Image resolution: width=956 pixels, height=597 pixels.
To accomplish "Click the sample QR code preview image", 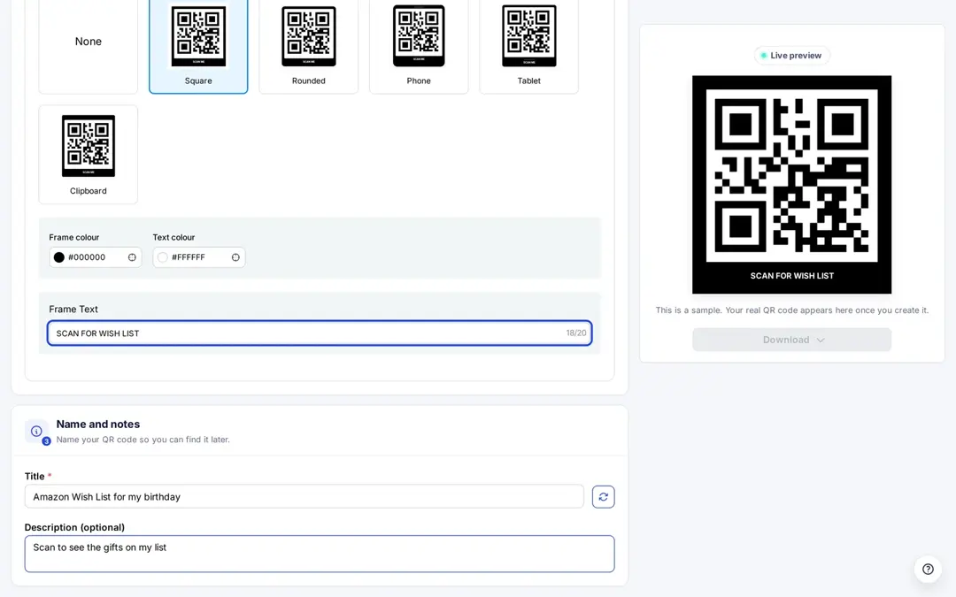I will tap(791, 185).
